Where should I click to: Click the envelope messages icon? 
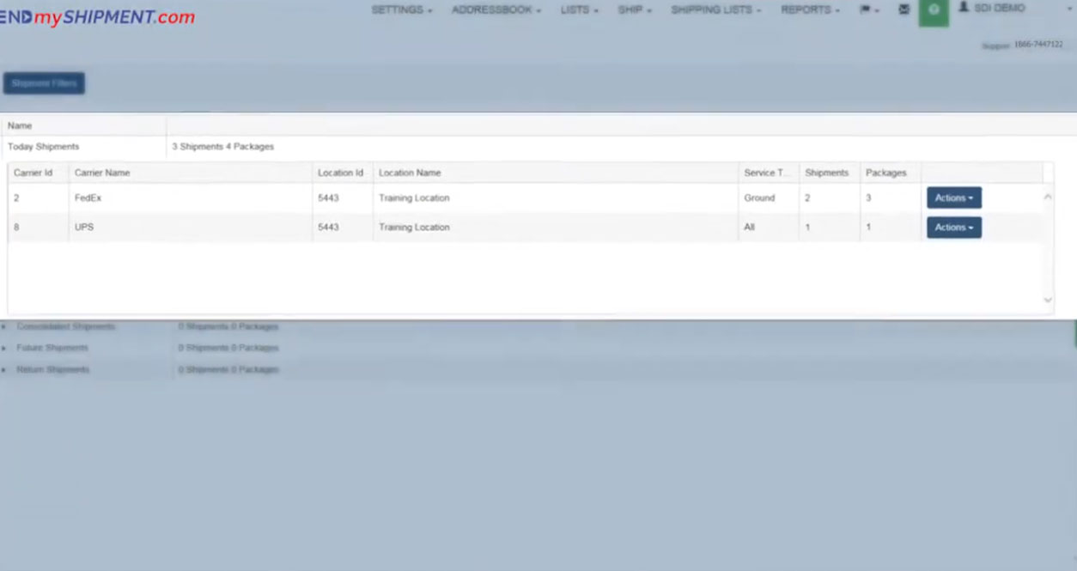(904, 10)
